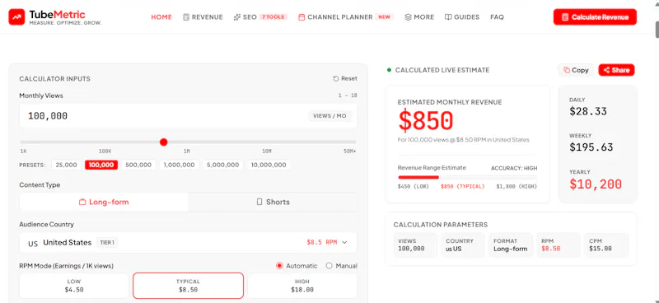Click the RPM $8.50 parameter card
The width and height of the screenshot is (659, 303).
[559, 245]
